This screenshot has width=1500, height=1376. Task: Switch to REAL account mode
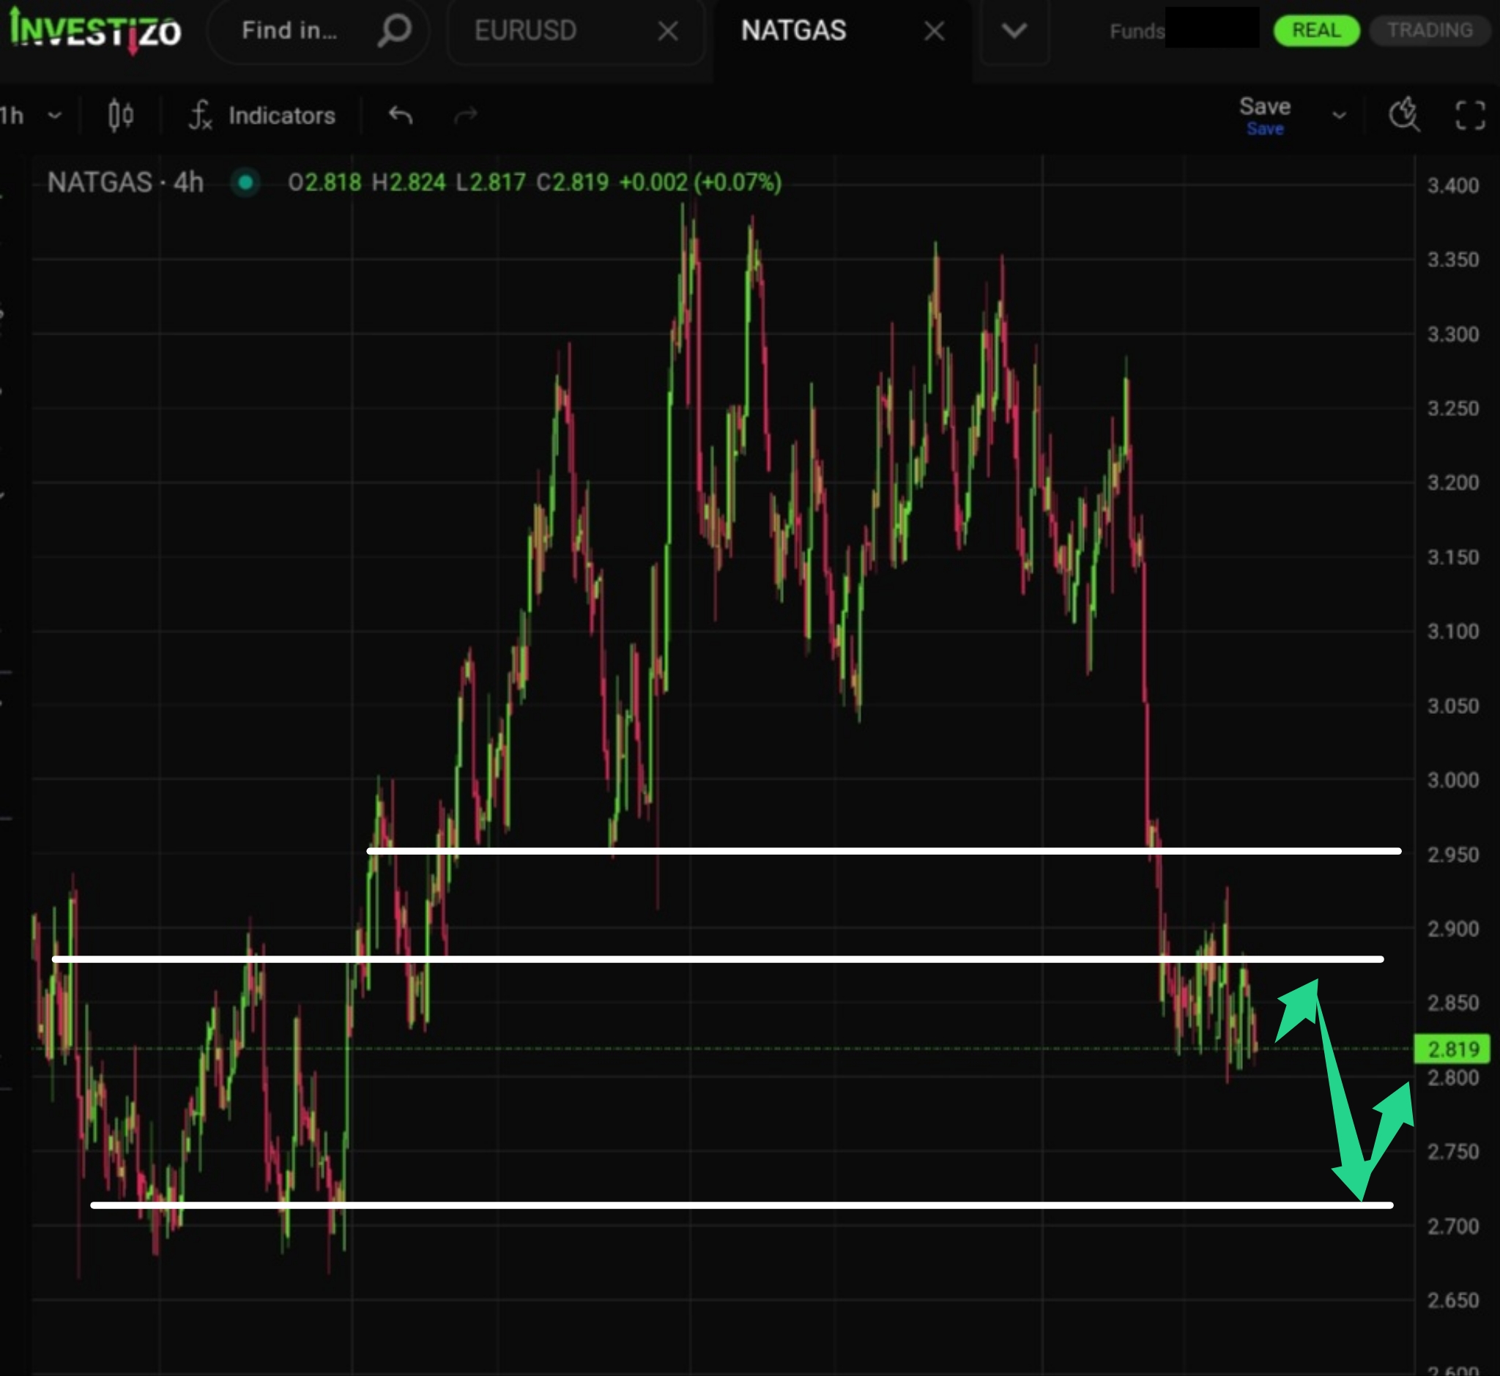point(1315,31)
